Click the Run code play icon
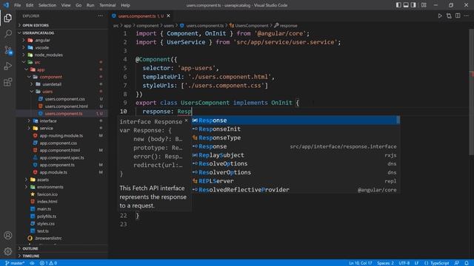 click(440, 16)
